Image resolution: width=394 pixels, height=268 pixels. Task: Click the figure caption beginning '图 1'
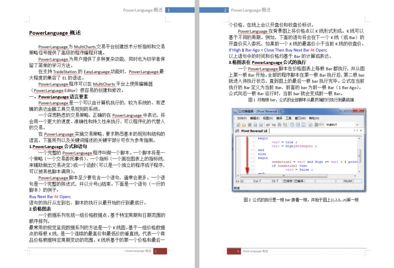click(x=301, y=100)
